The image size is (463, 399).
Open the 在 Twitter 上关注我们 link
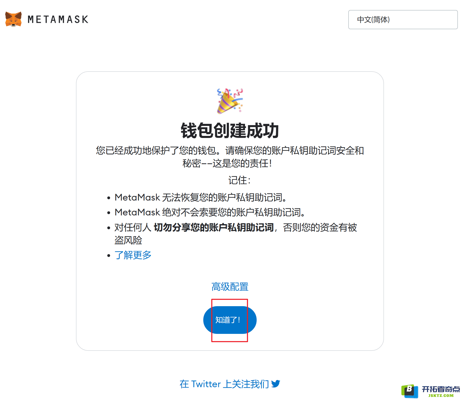click(230, 384)
